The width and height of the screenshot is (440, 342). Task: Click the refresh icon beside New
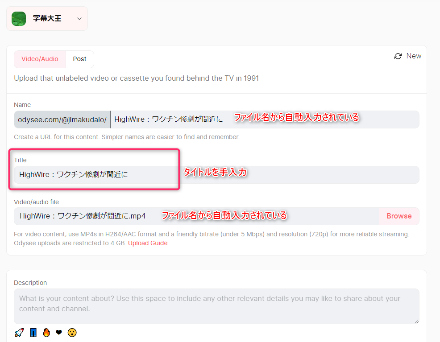click(398, 56)
